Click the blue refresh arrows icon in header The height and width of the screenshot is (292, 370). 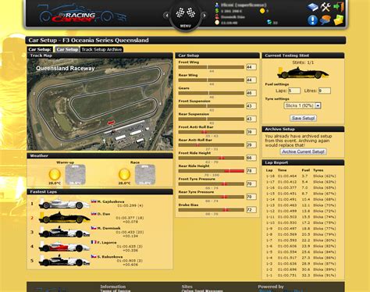(269, 23)
